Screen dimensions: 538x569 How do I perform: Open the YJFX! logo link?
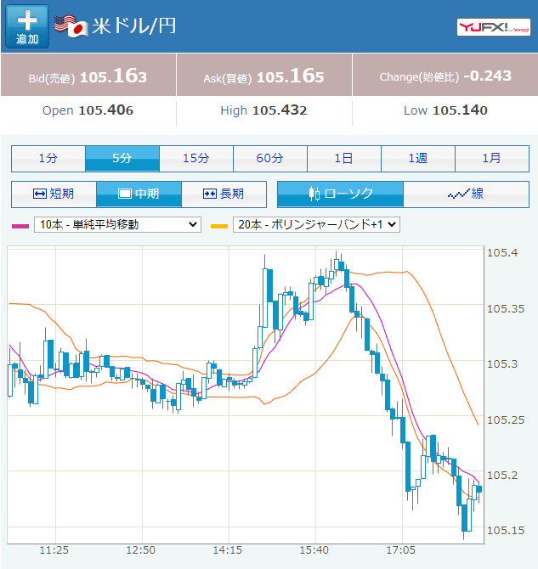pyautogui.click(x=494, y=27)
